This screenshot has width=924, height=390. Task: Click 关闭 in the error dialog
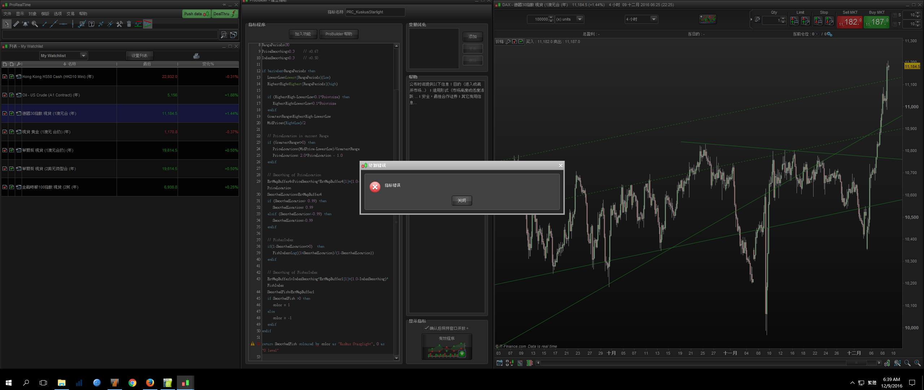[x=462, y=200]
